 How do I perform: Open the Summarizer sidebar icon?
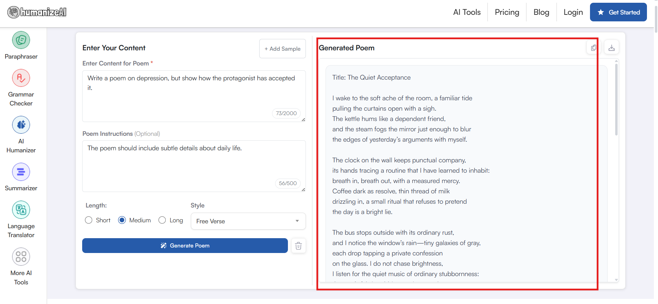[x=21, y=172]
